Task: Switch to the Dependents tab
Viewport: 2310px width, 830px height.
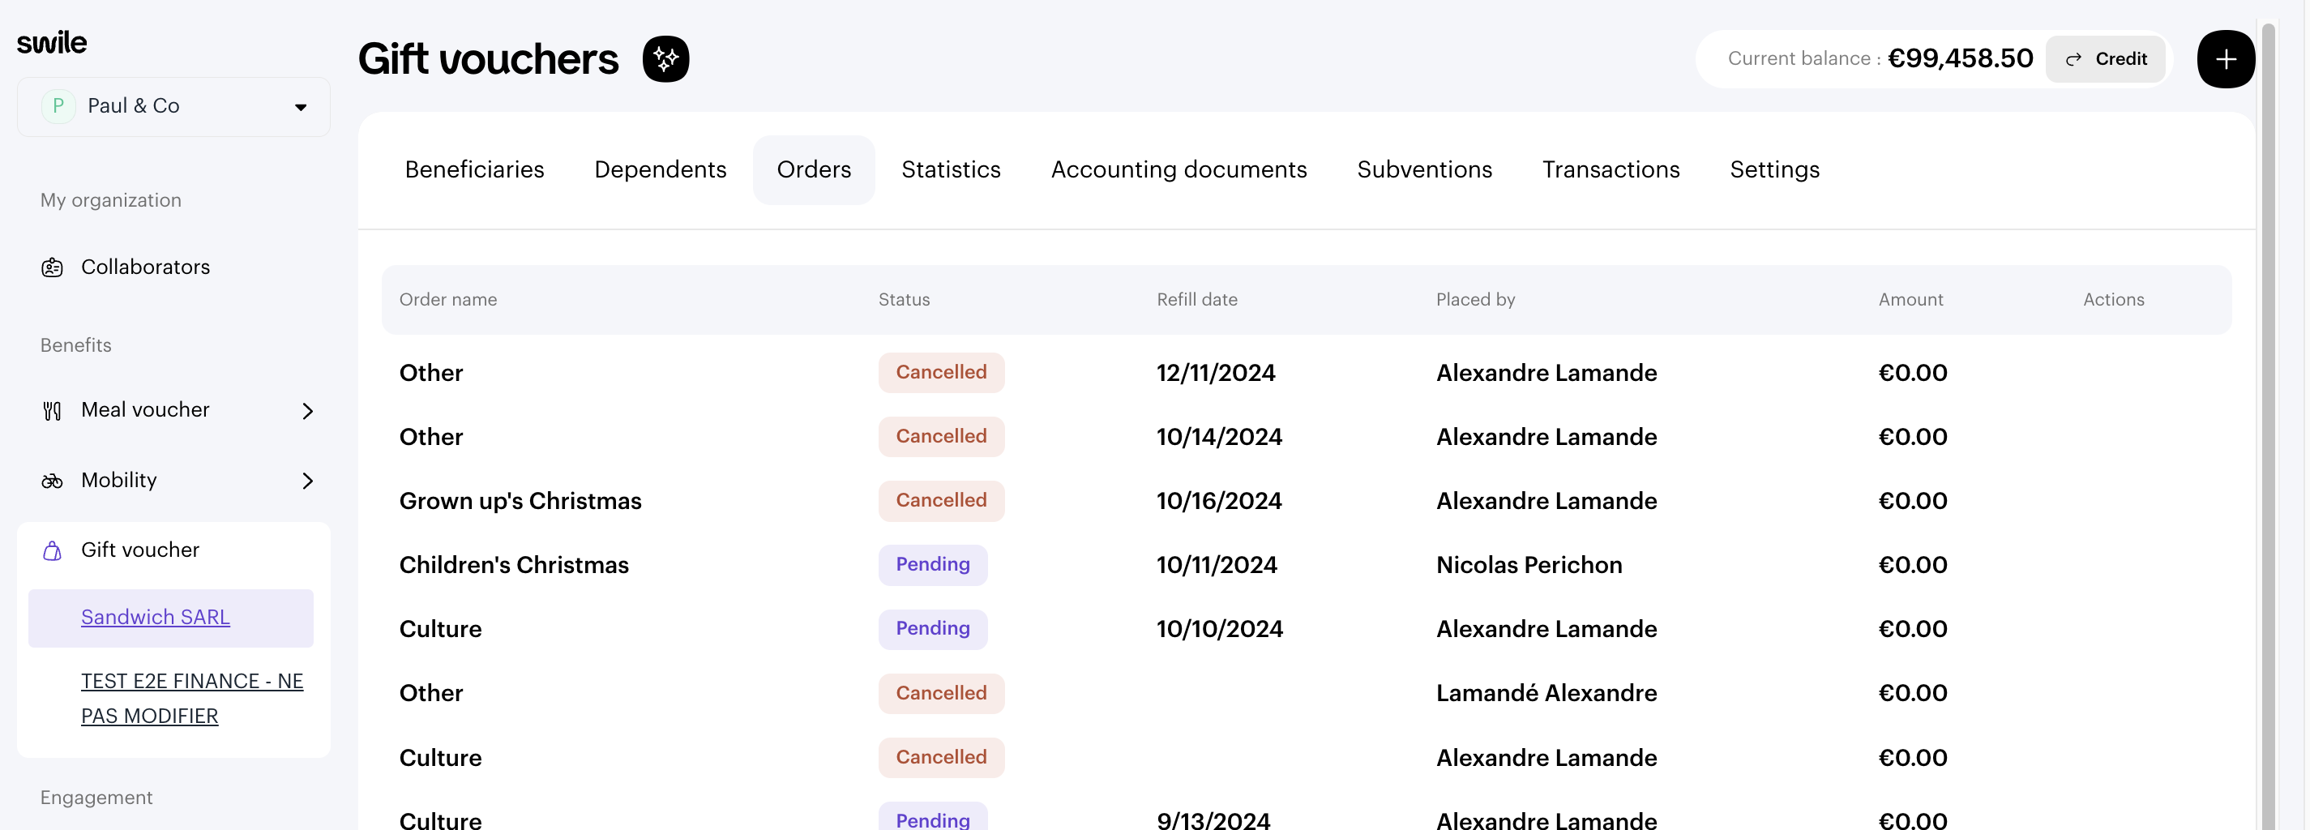Action: coord(660,169)
